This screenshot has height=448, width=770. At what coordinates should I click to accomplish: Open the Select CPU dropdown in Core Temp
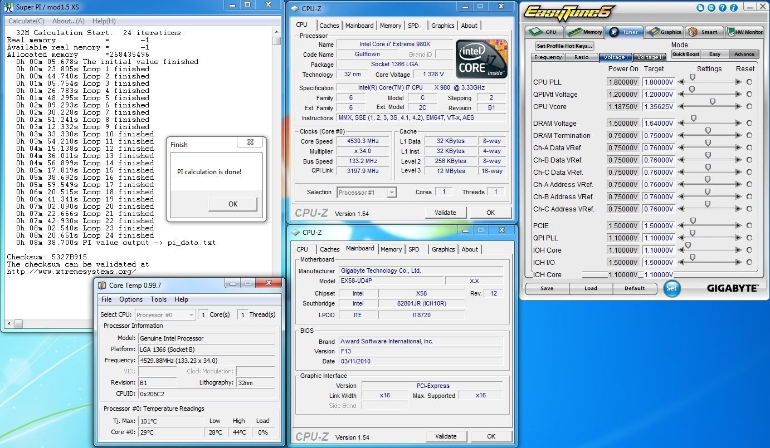pyautogui.click(x=165, y=315)
